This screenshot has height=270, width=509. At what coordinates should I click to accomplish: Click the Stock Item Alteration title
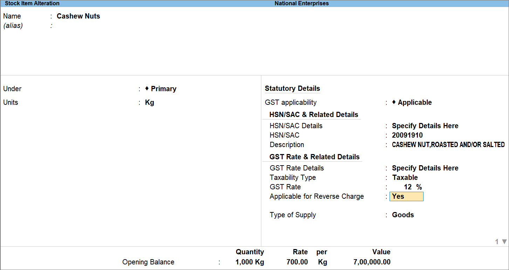pos(32,3)
